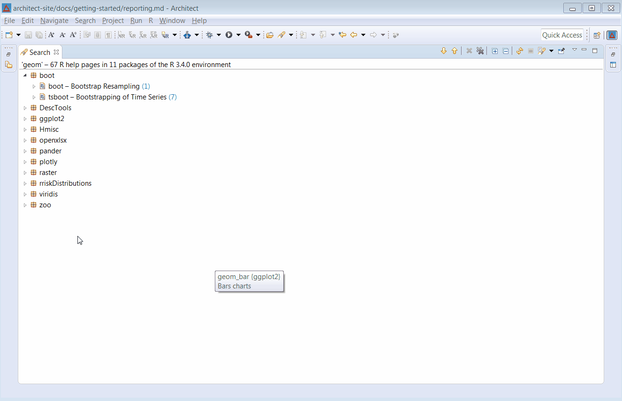Maximize the Search view panel
622x401 pixels.
[x=595, y=50]
